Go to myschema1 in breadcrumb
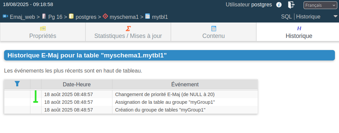339x133 pixels. (x=124, y=17)
